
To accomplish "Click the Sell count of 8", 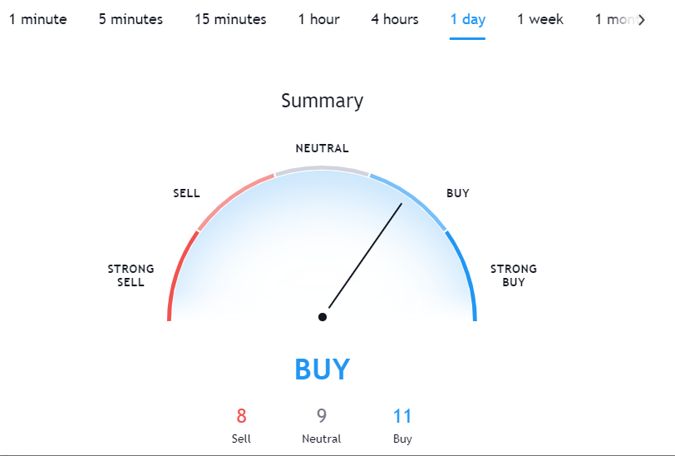I will [x=242, y=416].
